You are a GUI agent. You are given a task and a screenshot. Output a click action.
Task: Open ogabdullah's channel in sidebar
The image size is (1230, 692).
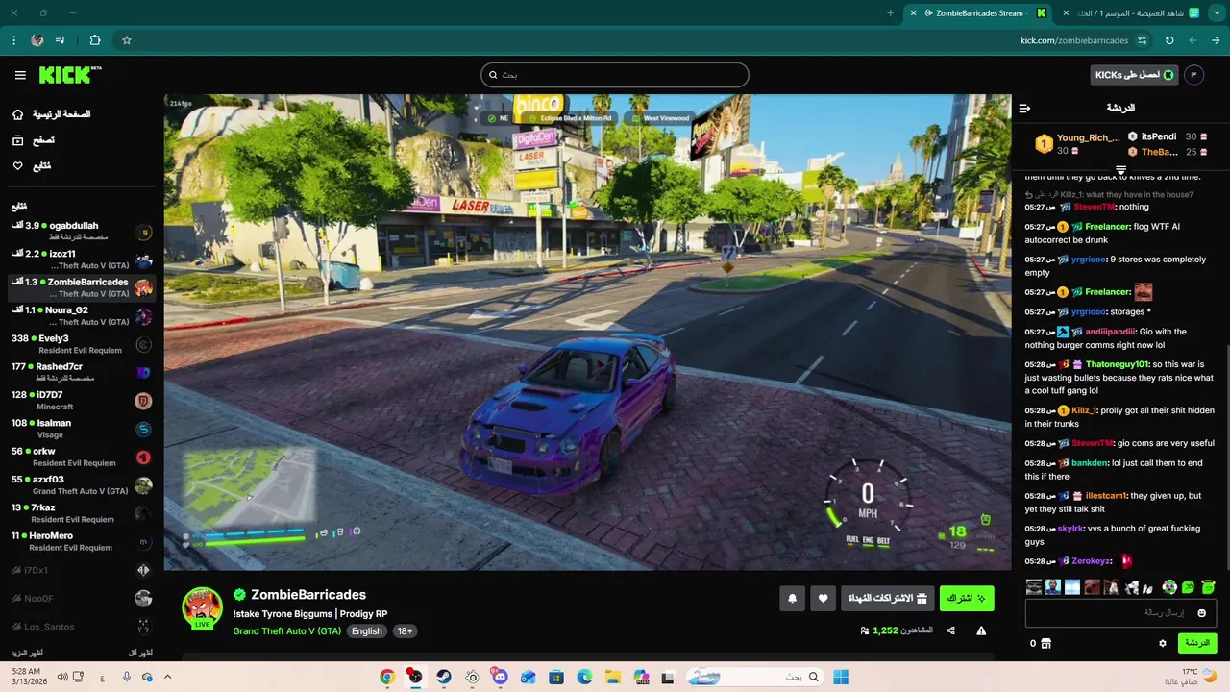82,232
